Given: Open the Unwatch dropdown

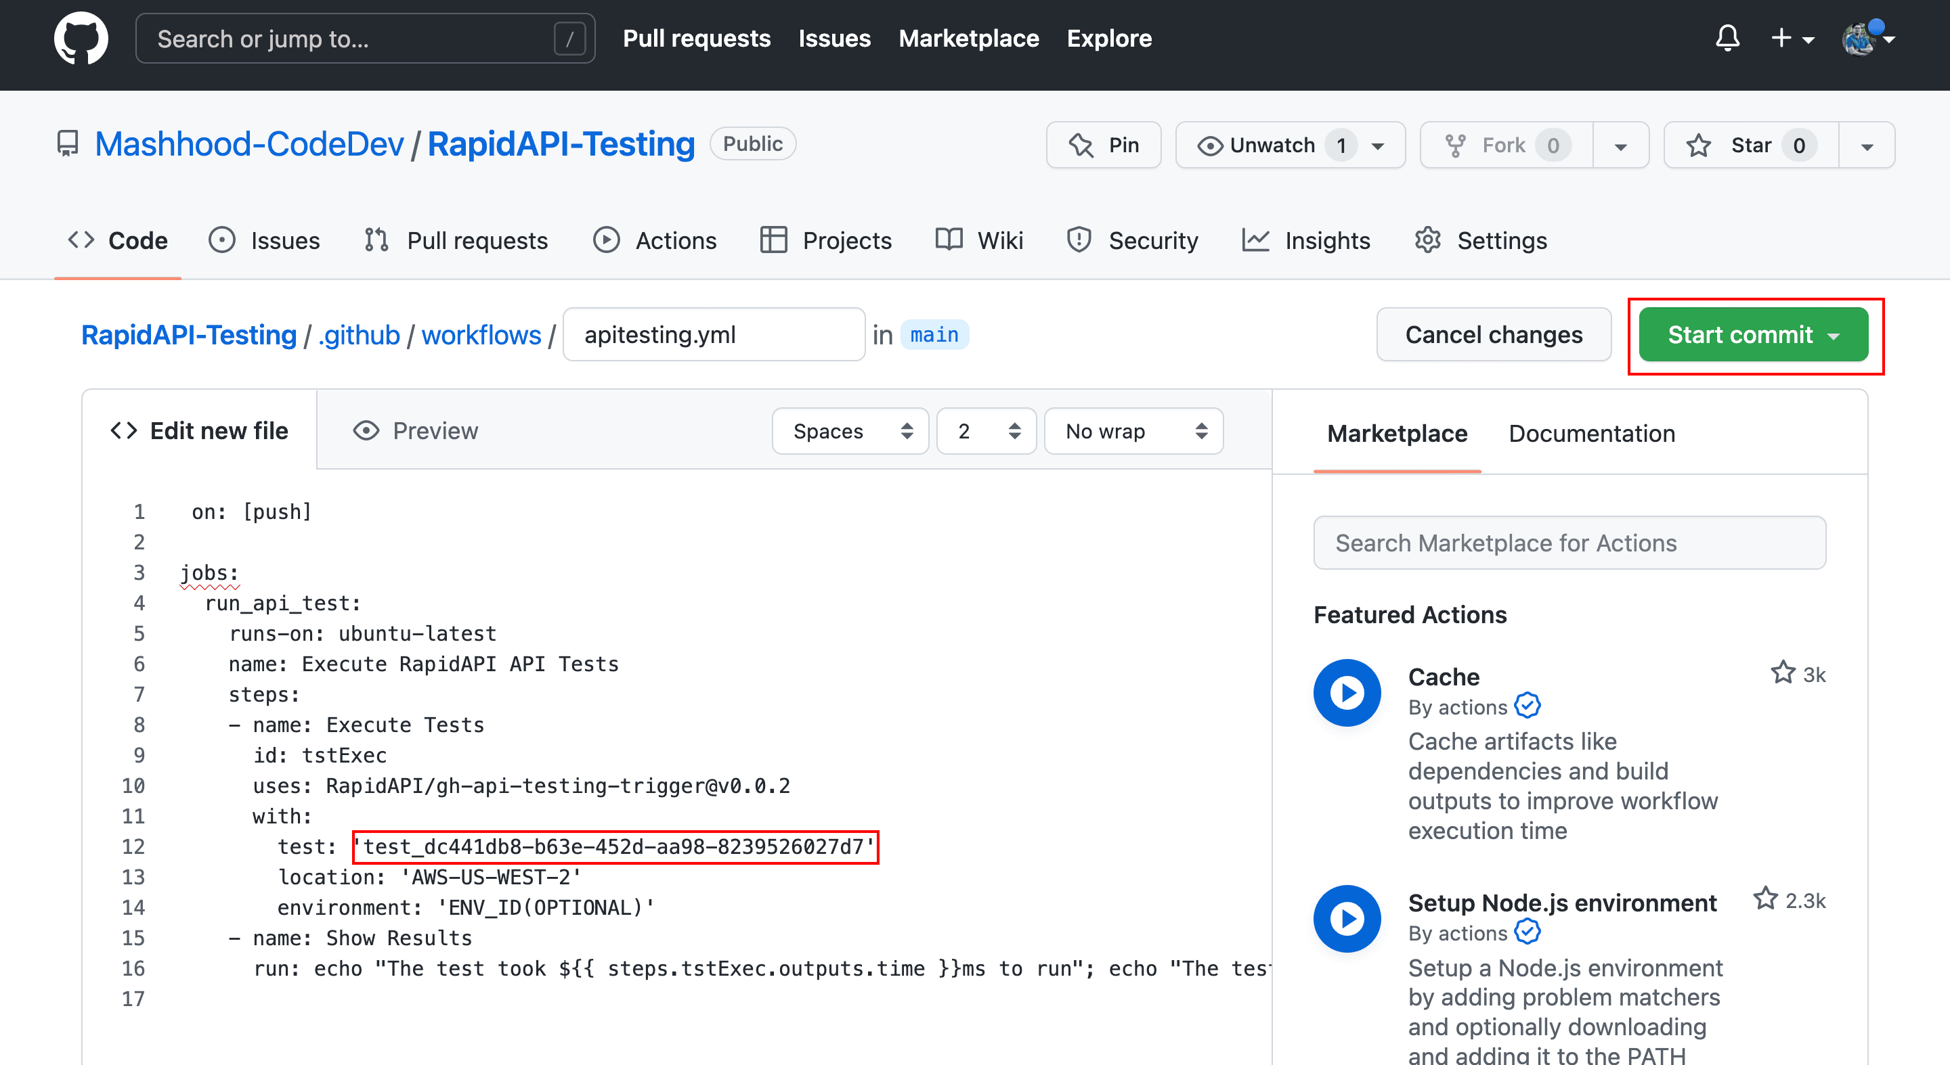Looking at the screenshot, I should (x=1290, y=145).
